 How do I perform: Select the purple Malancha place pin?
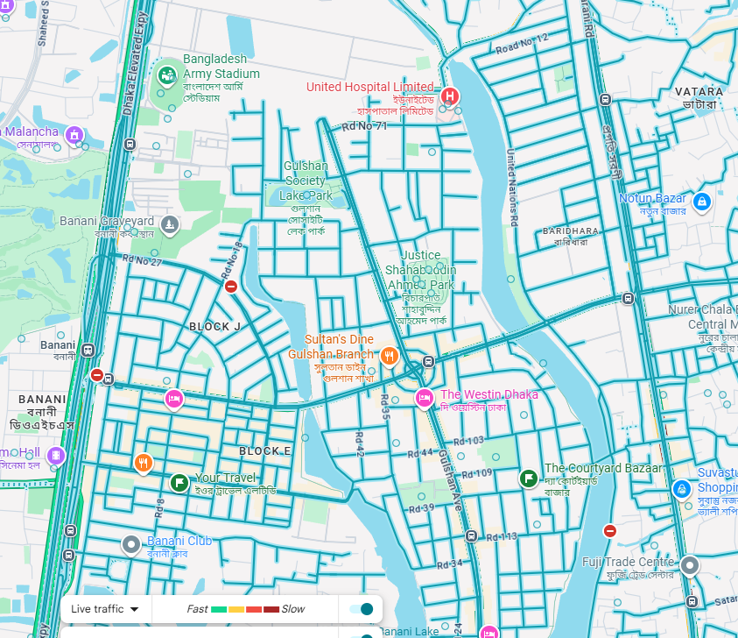[74, 136]
